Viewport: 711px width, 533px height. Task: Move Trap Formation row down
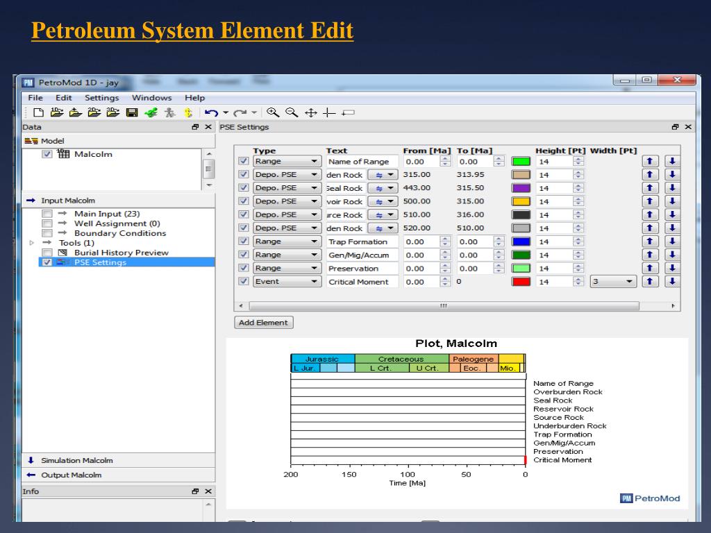click(672, 241)
